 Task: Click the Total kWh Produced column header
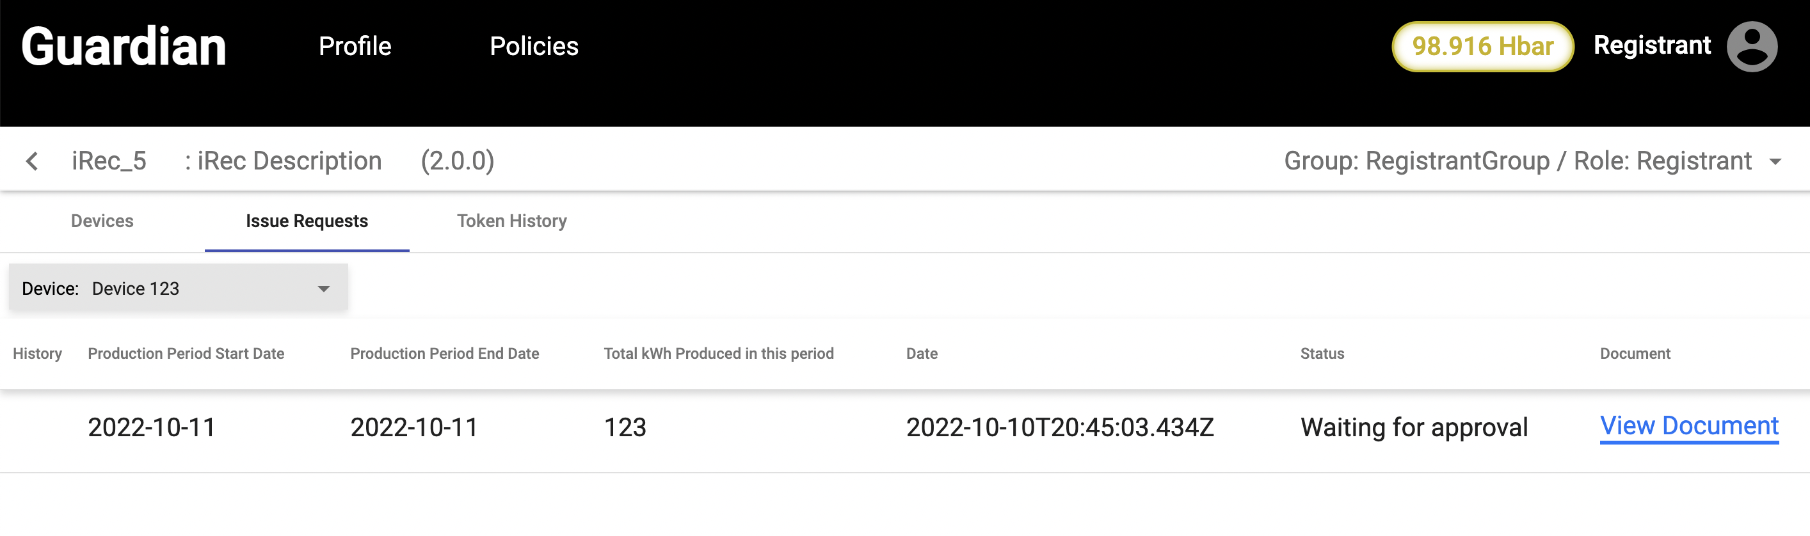[x=718, y=353]
